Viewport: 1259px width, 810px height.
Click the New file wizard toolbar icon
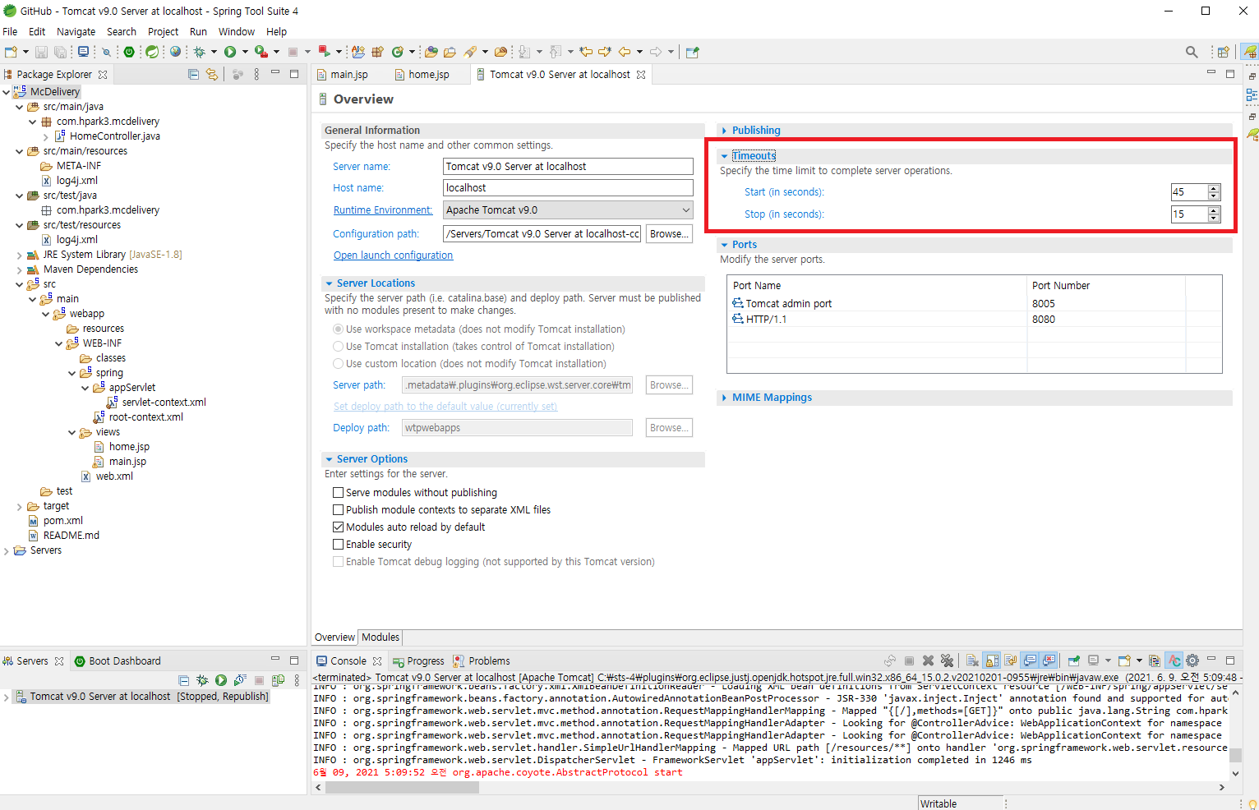click(x=11, y=52)
